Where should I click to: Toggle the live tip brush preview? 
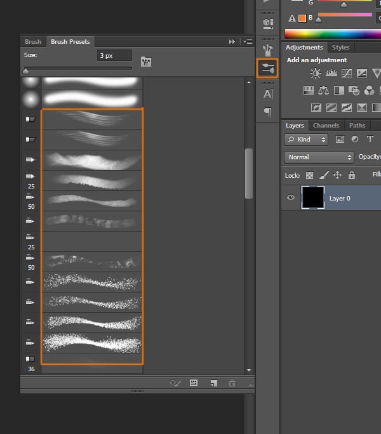point(175,383)
